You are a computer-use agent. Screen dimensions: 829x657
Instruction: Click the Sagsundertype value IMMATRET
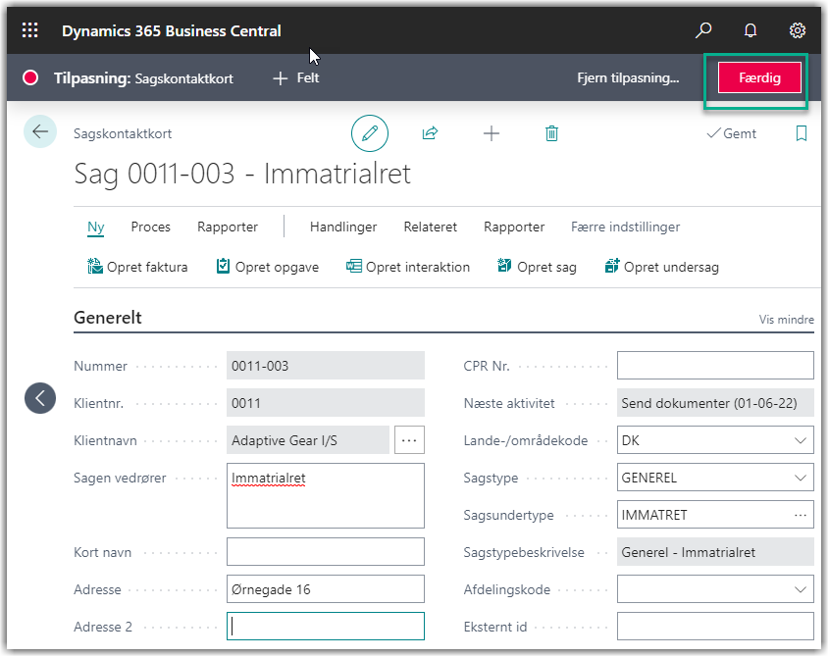point(654,516)
